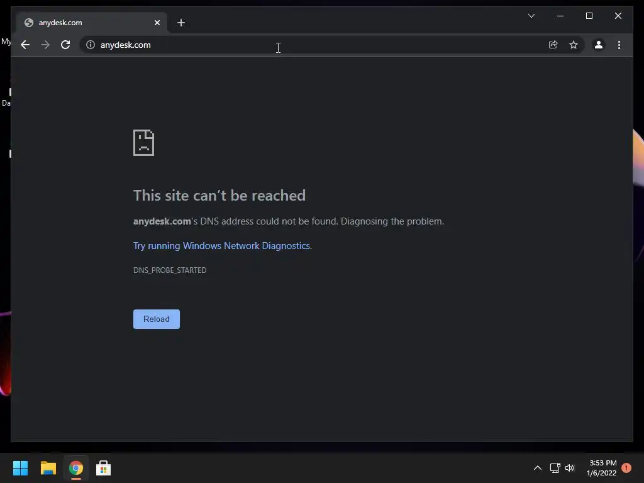Open network status tray icon
The image size is (644, 483).
click(555, 468)
